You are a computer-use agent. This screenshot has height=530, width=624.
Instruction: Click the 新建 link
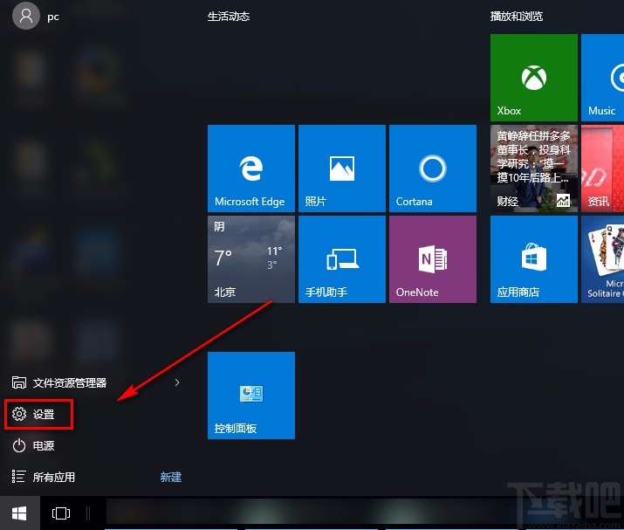pyautogui.click(x=171, y=477)
